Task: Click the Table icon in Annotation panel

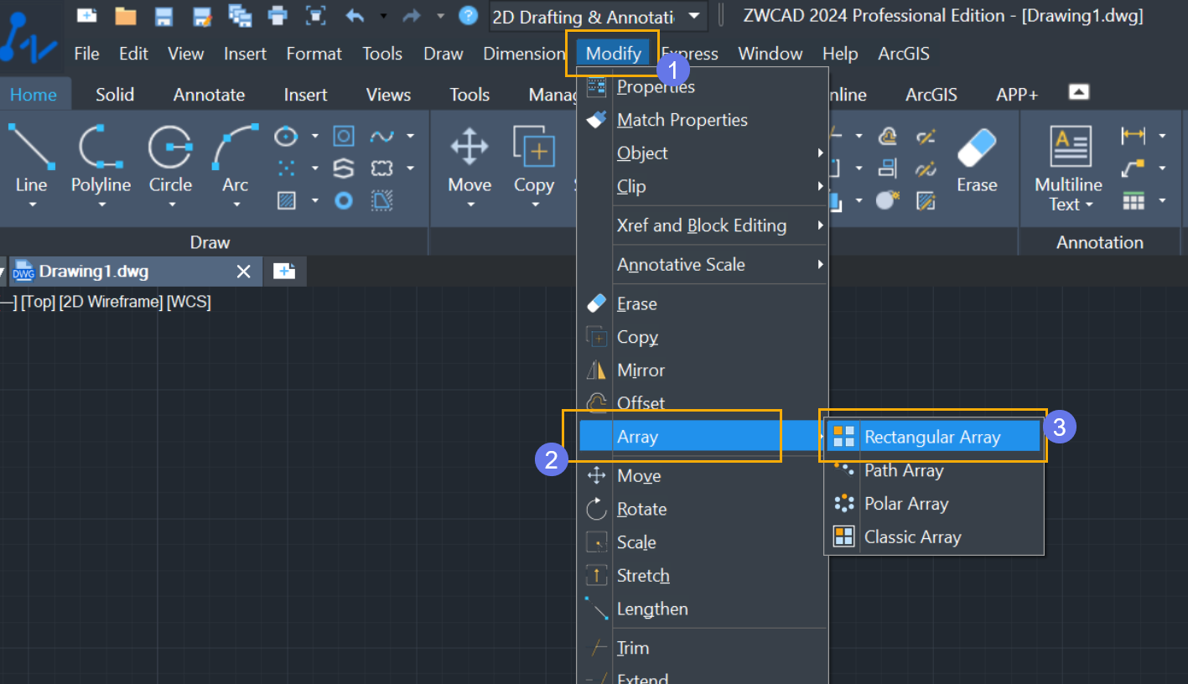Action: coord(1133,200)
